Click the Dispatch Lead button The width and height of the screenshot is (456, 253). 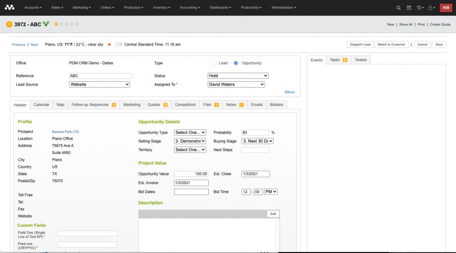(360, 45)
